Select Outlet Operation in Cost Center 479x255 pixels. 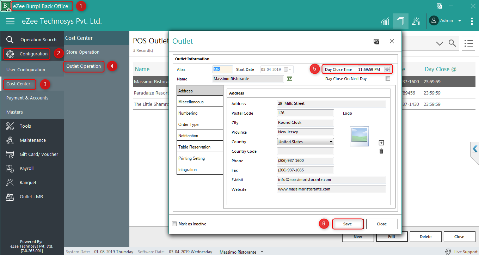[84, 66]
